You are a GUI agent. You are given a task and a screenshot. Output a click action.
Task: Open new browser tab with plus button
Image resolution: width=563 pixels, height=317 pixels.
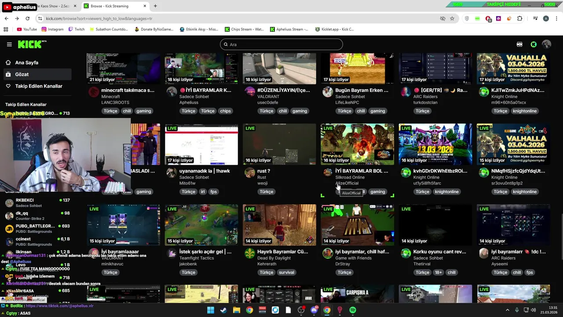tap(155, 6)
